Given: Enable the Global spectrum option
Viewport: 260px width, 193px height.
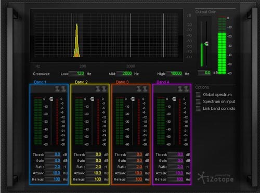Looking at the screenshot, I should click(x=198, y=95).
